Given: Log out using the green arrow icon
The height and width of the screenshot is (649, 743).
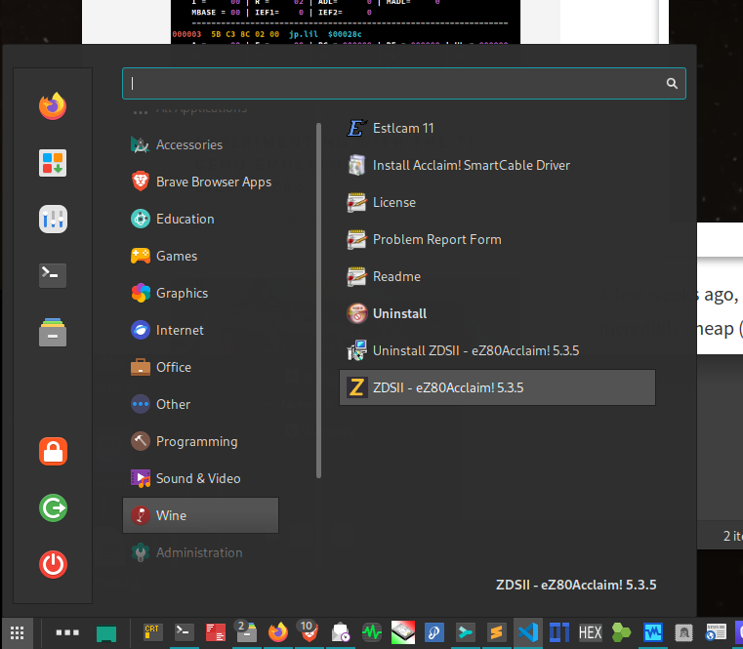Looking at the screenshot, I should coord(53,507).
